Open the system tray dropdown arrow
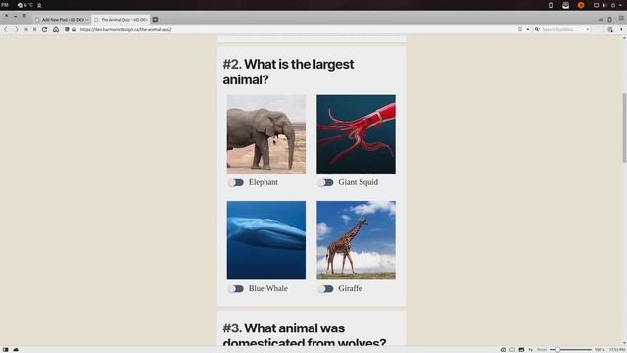 click(621, 5)
